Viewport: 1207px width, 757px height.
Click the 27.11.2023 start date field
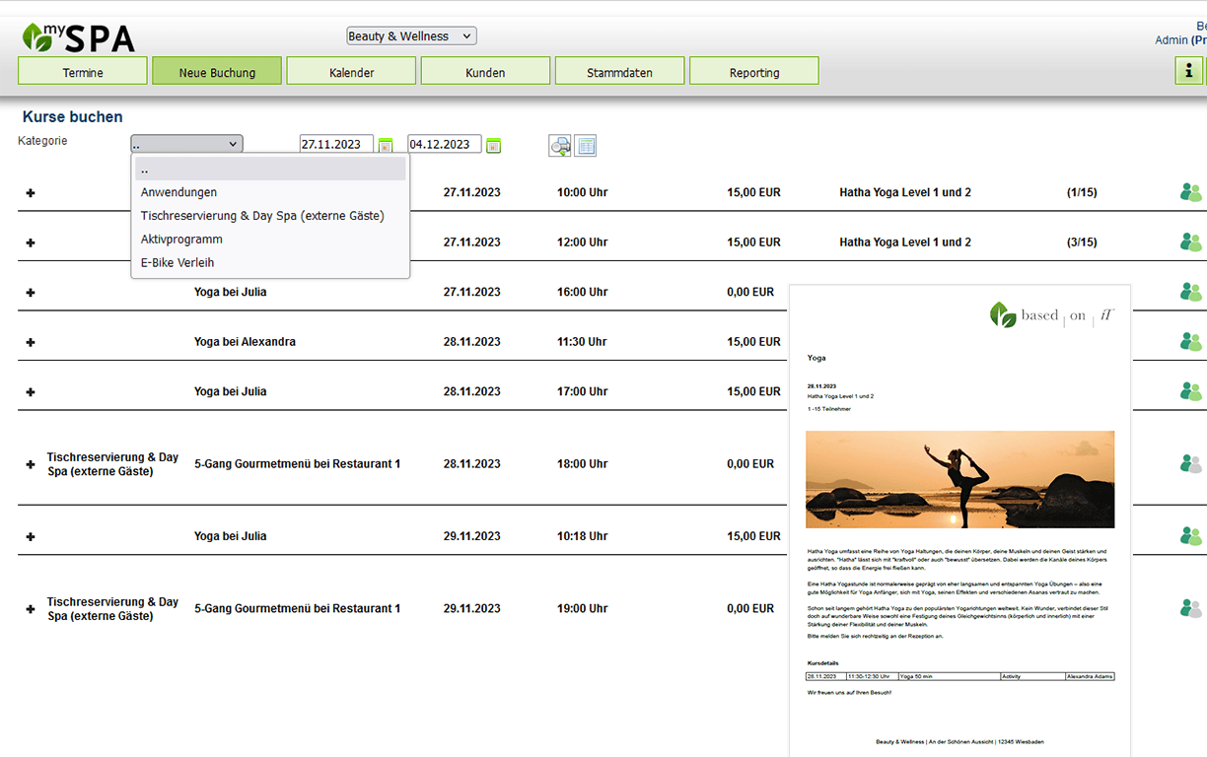click(x=335, y=144)
